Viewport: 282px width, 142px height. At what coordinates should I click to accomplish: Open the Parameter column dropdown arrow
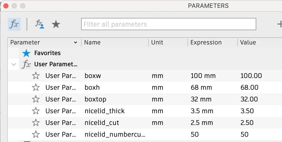point(75,42)
